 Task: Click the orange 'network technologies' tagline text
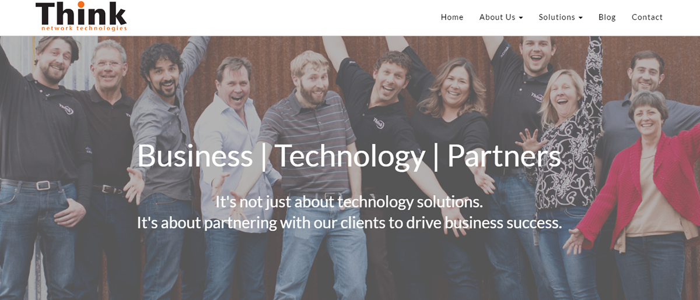(84, 28)
